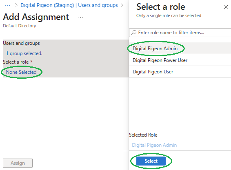
Task: Choose the Digital Pigeon Power User role
Action: pyautogui.click(x=180, y=60)
